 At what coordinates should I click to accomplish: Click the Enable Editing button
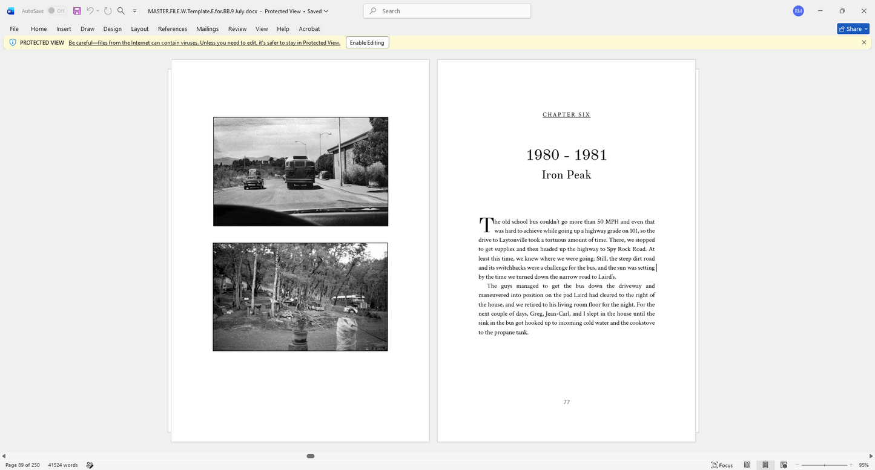pos(367,42)
